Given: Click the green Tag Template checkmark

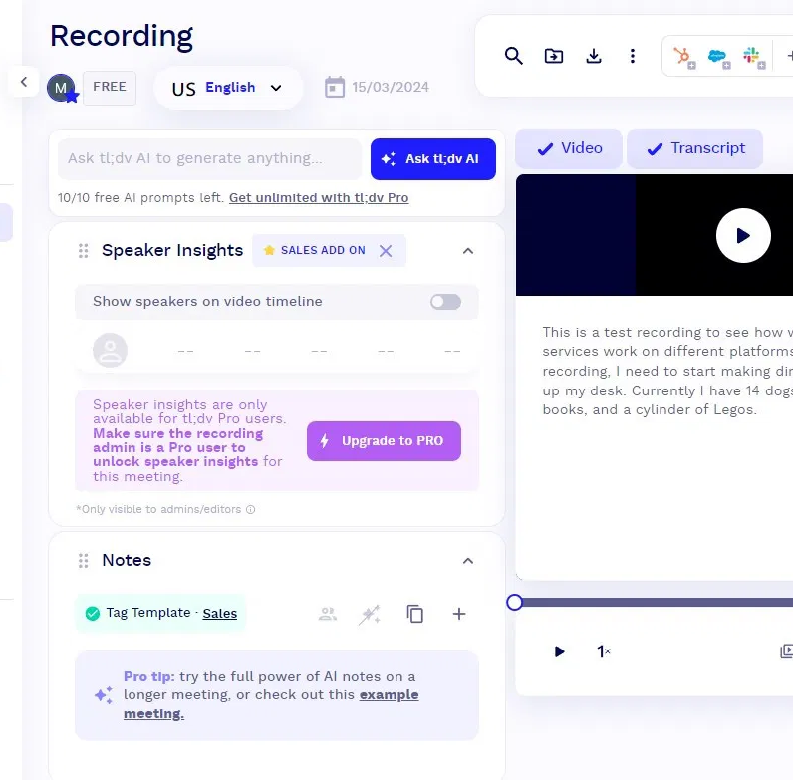Looking at the screenshot, I should 93,613.
